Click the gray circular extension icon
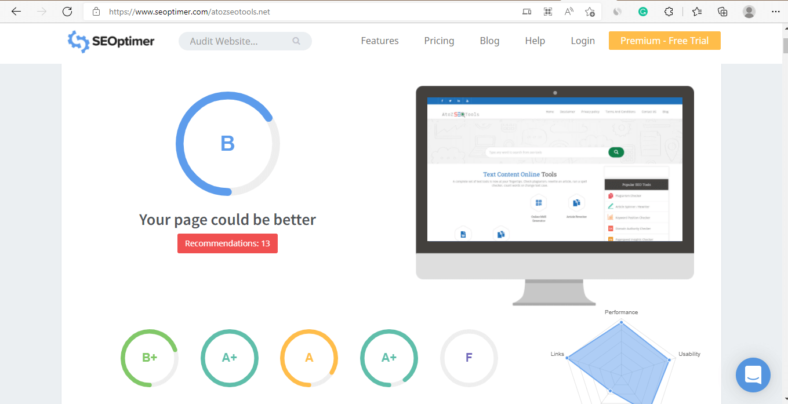Viewport: 788px width, 404px height. [618, 12]
